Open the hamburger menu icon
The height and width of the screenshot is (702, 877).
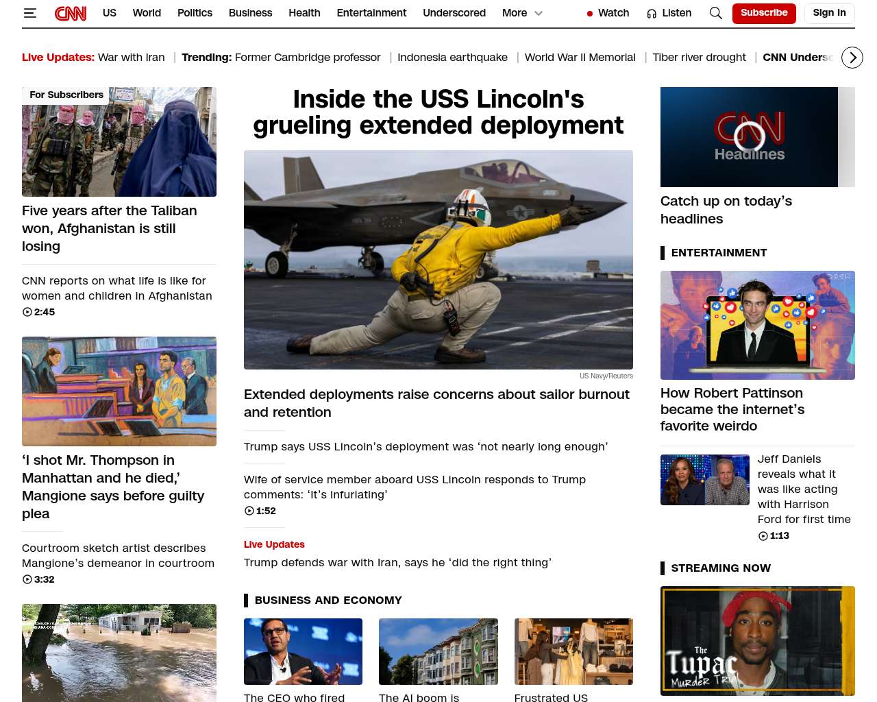click(x=29, y=13)
